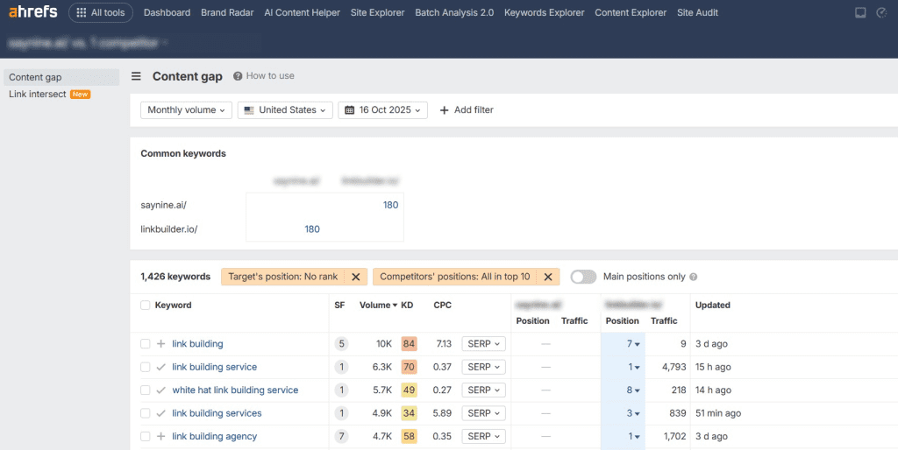
Task: Click the 180 in saynine.ai row
Action: [x=390, y=205]
